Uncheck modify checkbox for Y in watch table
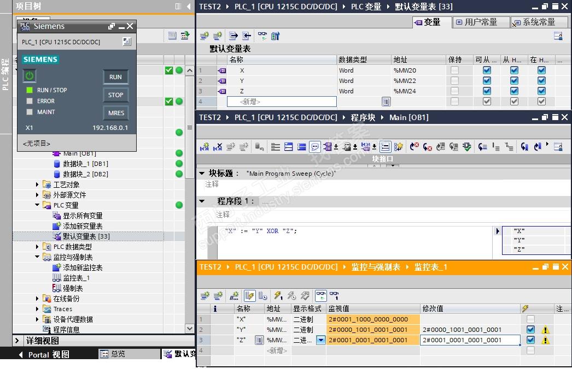The image size is (572, 369). click(531, 329)
